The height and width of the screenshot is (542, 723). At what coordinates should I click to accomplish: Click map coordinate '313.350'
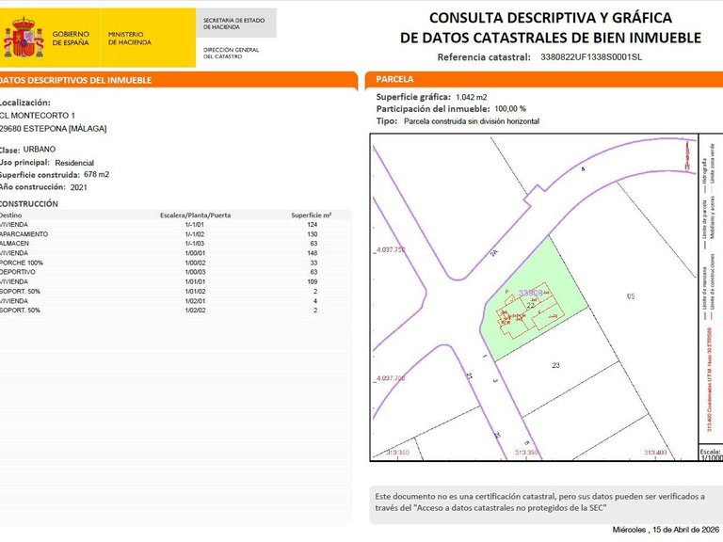point(526,453)
